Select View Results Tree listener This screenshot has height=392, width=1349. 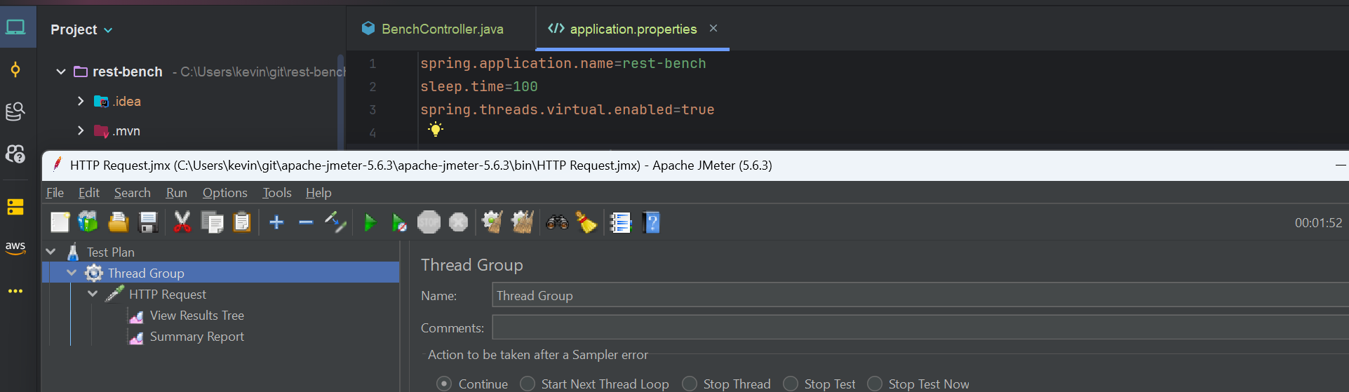point(196,316)
